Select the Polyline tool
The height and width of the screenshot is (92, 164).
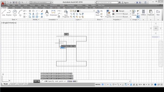coord(9,13)
